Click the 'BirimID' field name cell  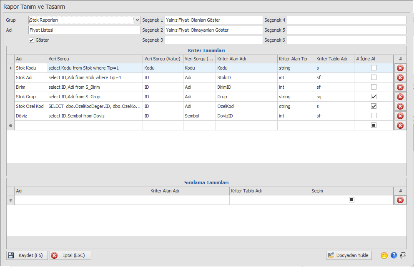click(x=246, y=87)
